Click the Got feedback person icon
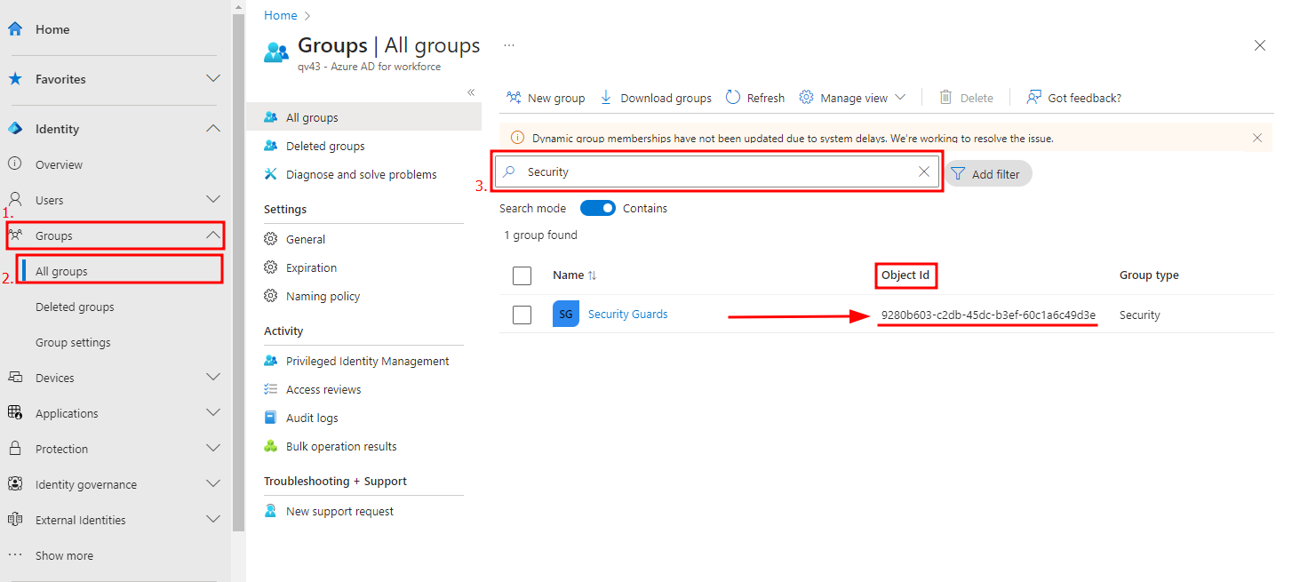 tap(1033, 98)
